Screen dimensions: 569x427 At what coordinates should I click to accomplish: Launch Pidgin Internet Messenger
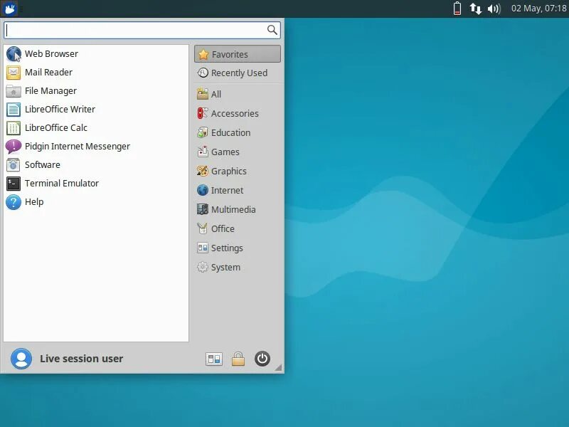point(96,147)
